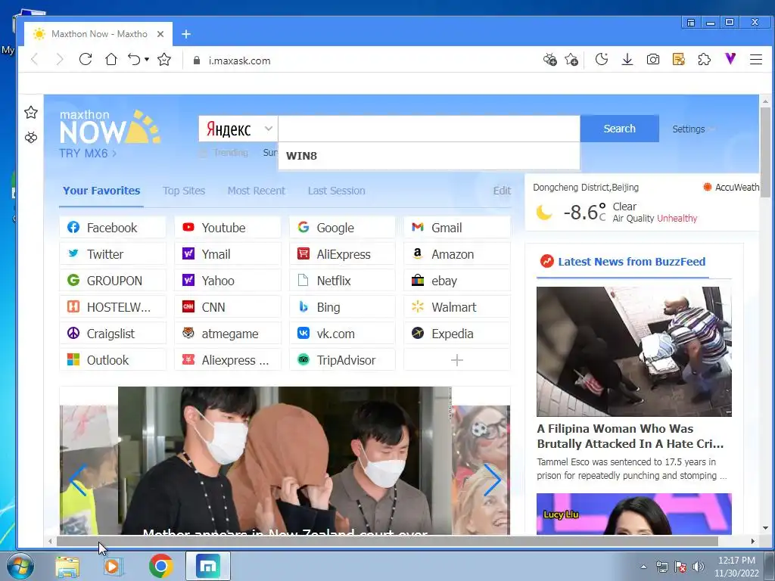Open the sidebar clover icon

[31, 138]
